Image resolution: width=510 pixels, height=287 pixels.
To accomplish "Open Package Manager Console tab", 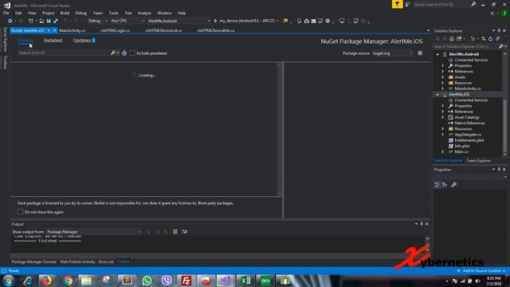I will (x=33, y=261).
